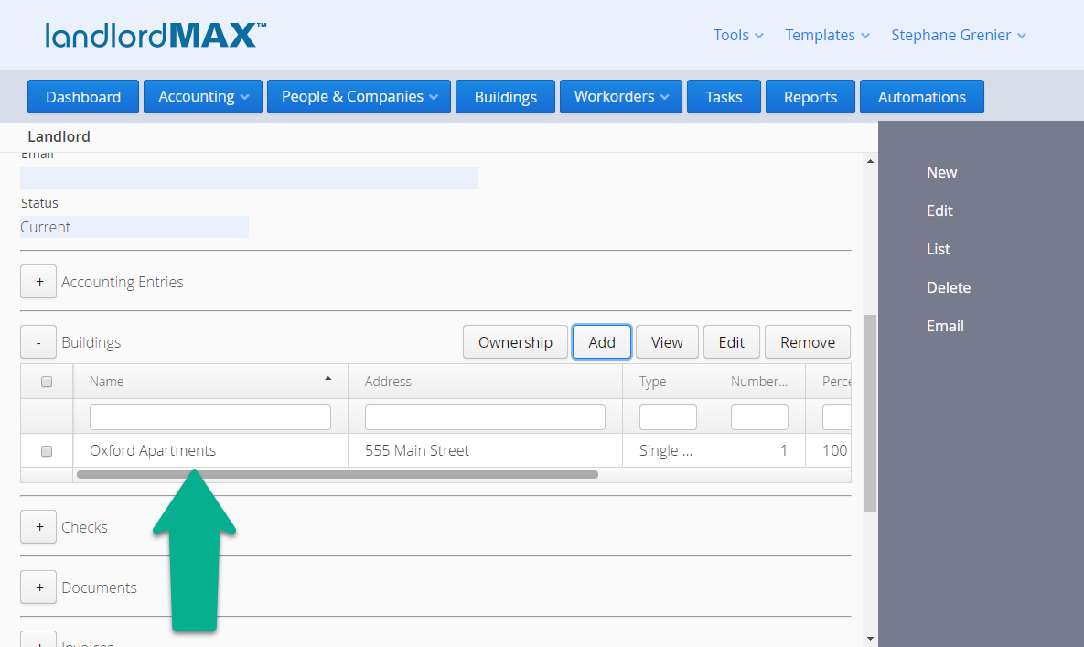
Task: Click the Edit button in Buildings section
Action: [x=732, y=342]
